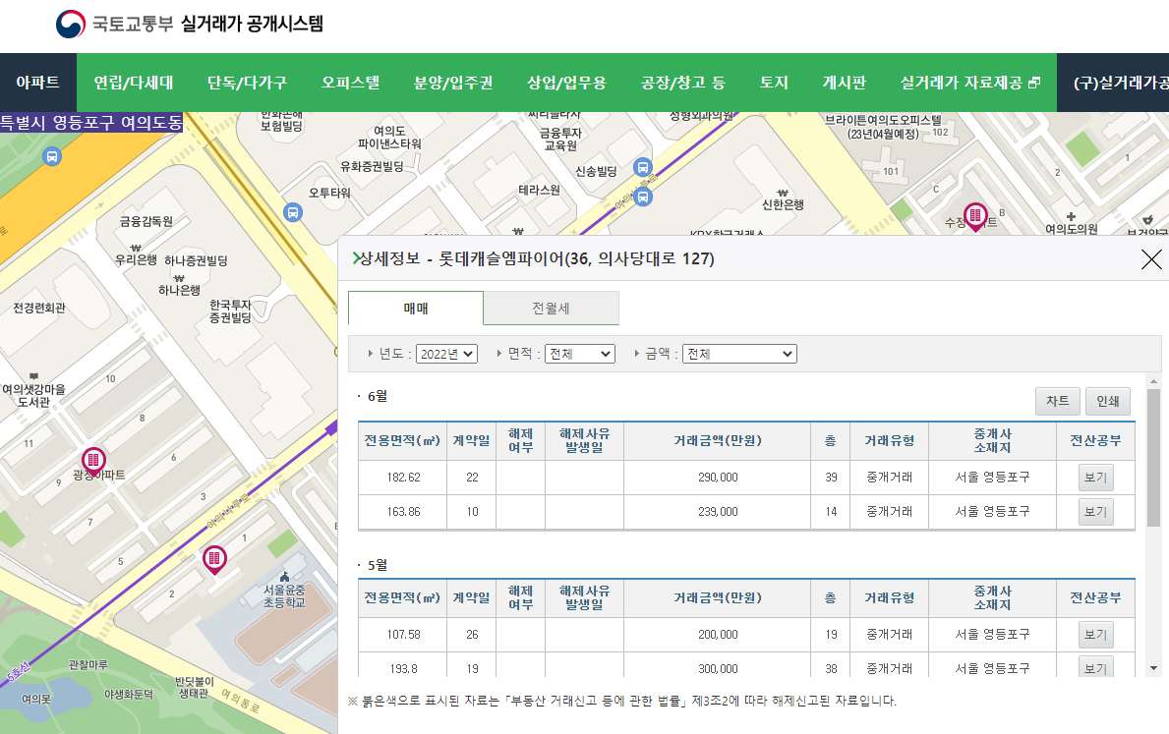Click the 국토교통부 실거래가 공개시스템 title

[x=208, y=24]
